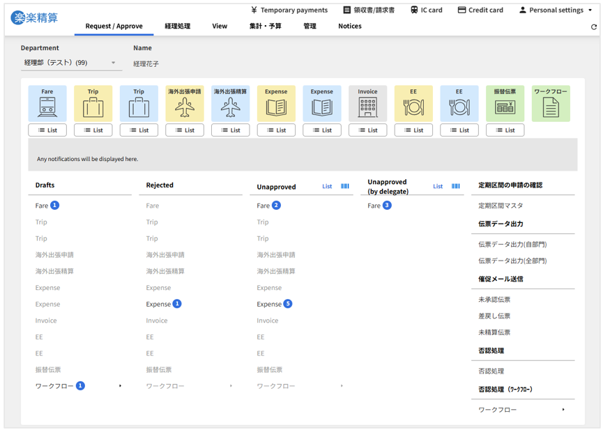Screen dimensions: 603x430
Task: Select List view in Unapproved header
Action: [x=327, y=187]
